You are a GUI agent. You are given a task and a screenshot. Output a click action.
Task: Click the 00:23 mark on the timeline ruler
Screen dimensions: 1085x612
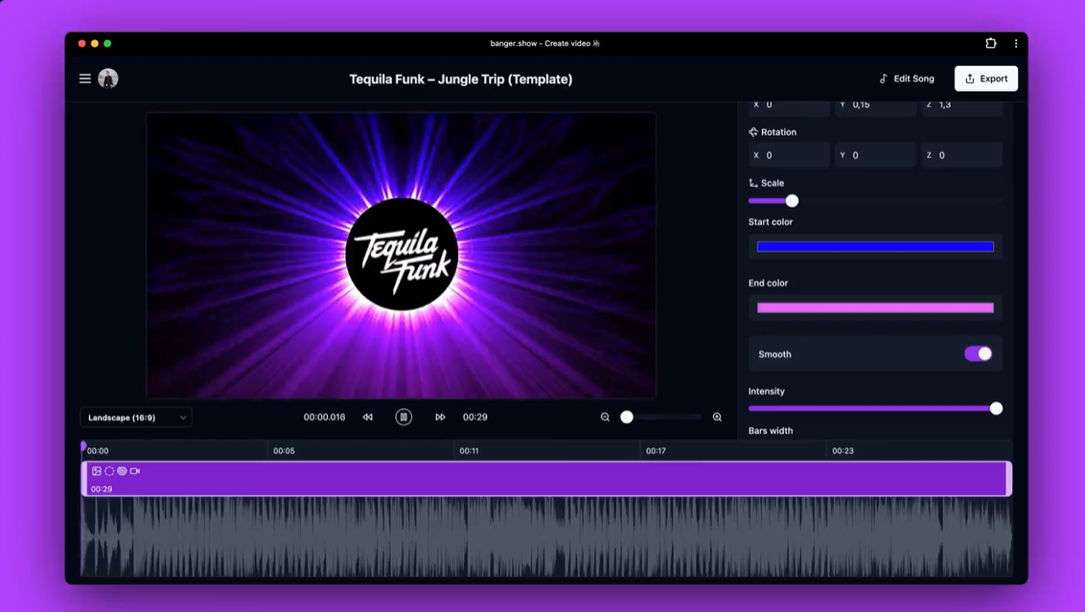[x=843, y=451]
